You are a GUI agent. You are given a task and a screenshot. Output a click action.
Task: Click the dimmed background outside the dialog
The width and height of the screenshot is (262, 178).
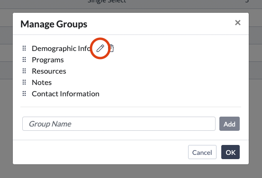click(131, 171)
